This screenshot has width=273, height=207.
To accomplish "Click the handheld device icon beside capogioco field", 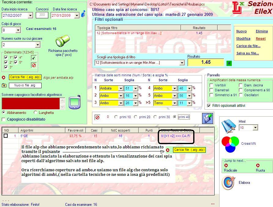I will (75, 102).
